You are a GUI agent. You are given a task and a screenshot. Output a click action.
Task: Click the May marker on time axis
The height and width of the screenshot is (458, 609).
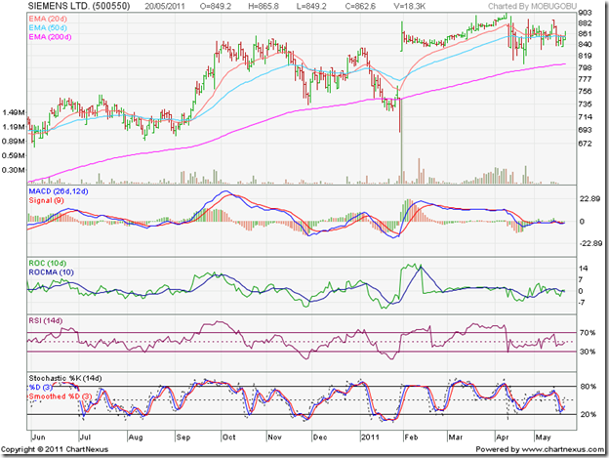[x=543, y=437]
